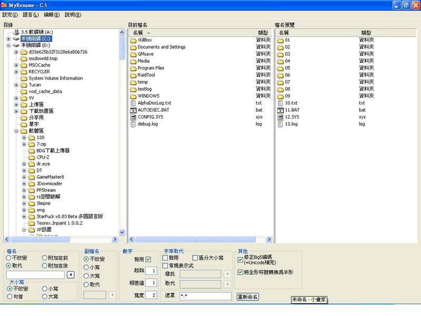Image resolution: width=421 pixels, height=316 pixels.
Task: Collapse the 軟體區 folder tree node
Action: tap(16, 131)
